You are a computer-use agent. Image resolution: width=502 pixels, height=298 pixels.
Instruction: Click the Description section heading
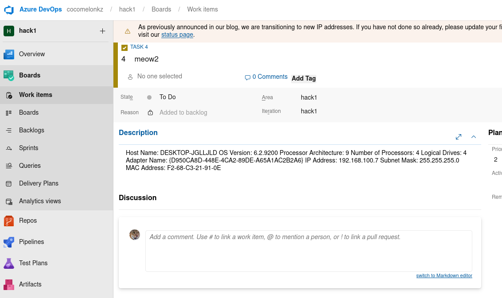pos(138,133)
